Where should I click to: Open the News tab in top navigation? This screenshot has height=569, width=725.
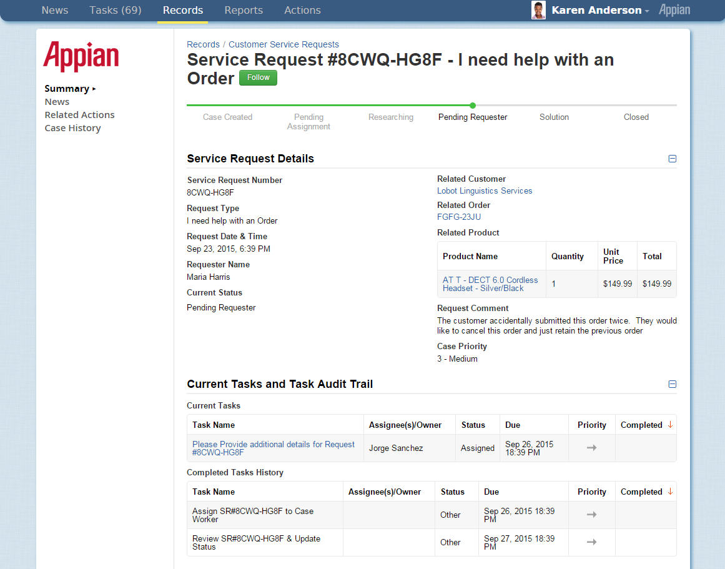coord(54,10)
